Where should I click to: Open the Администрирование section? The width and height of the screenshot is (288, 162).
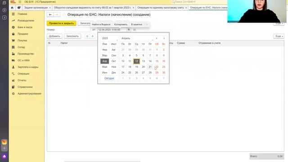click(29, 94)
